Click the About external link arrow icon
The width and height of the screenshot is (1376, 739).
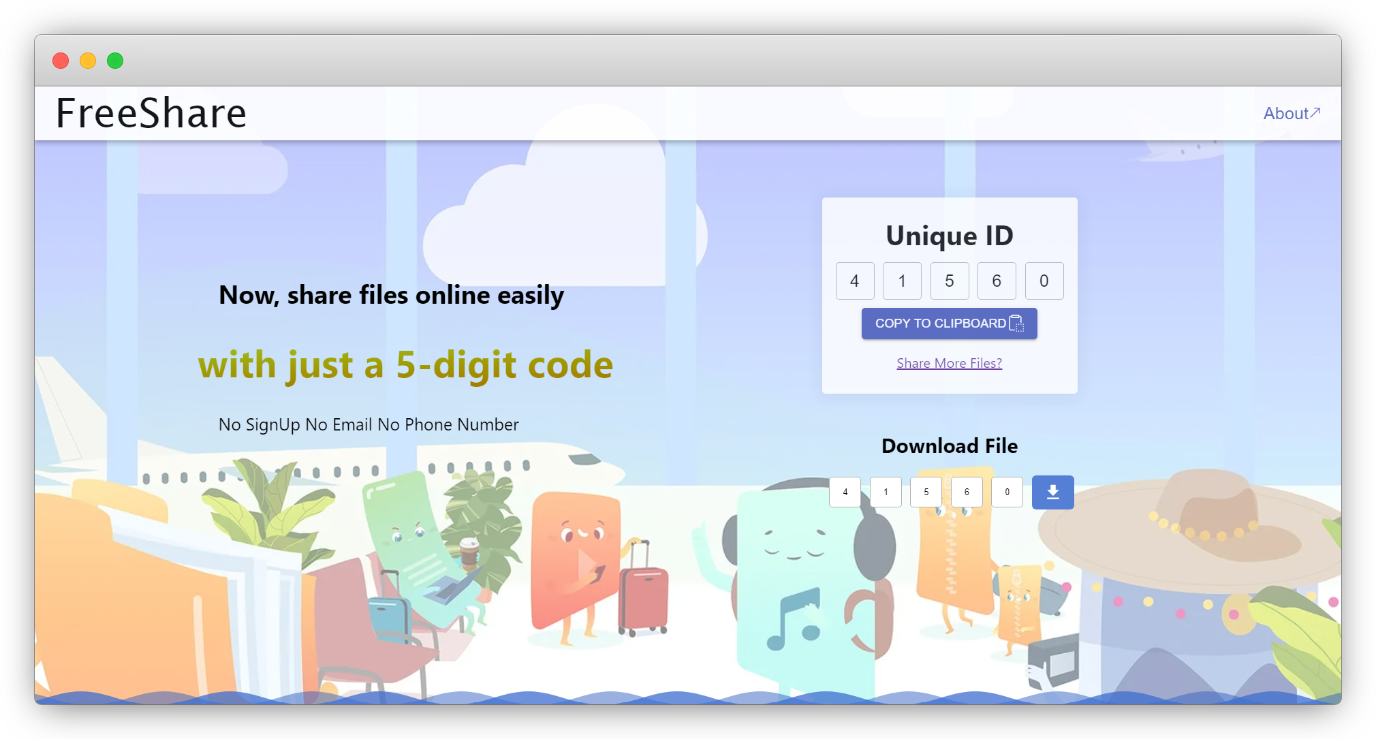[x=1315, y=112]
